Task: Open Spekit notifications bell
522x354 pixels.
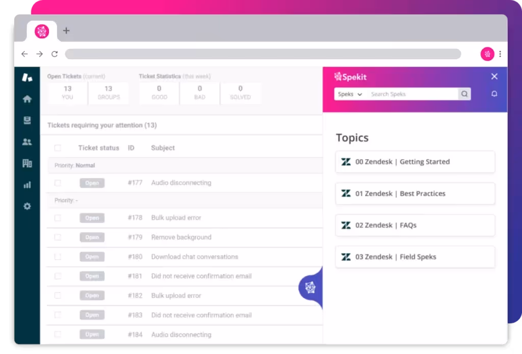Action: 494,94
